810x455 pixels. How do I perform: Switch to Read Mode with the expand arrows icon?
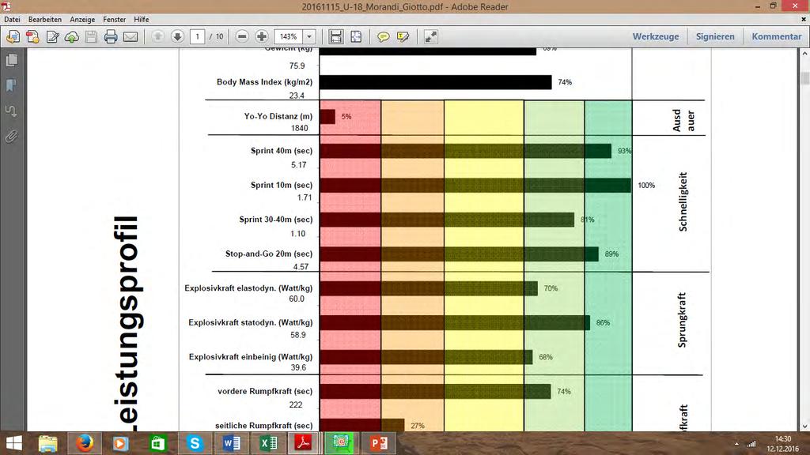click(x=430, y=36)
